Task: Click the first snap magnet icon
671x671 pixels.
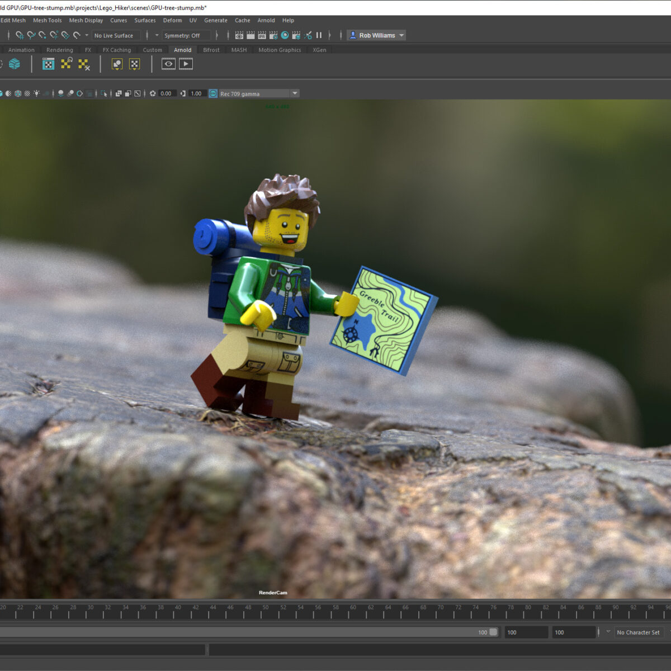Action: [x=20, y=35]
